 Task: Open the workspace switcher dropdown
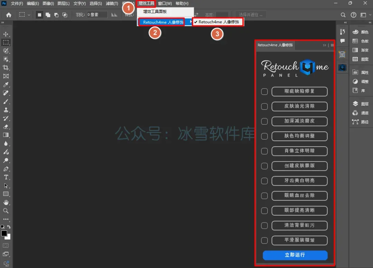coord(365,15)
